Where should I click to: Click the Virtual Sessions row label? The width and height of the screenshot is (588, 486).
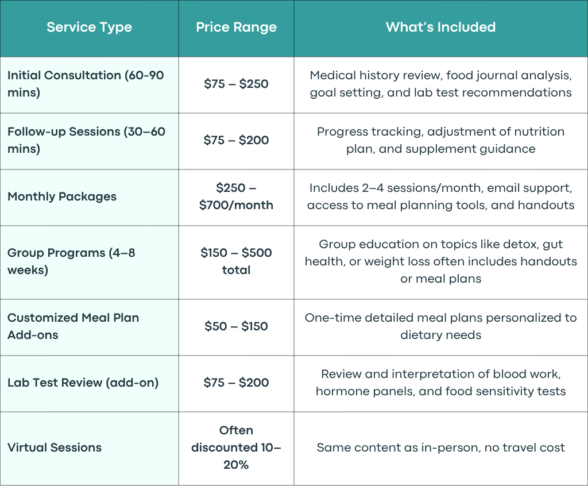55,448
